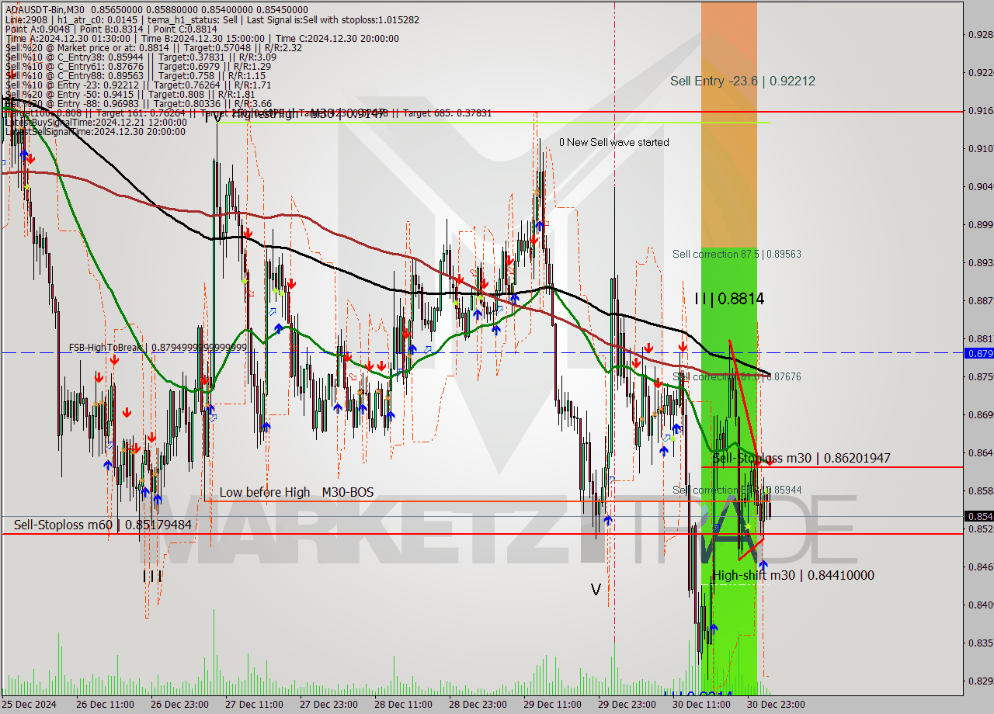Click the 0.840 price axis label

tap(979, 605)
